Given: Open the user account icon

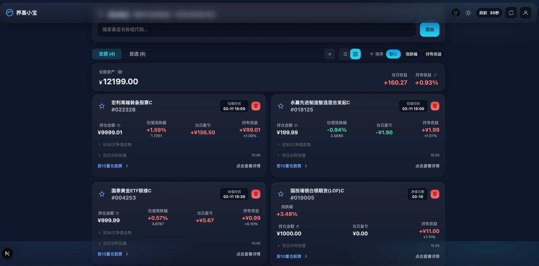Looking at the screenshot, I should click(x=526, y=13).
